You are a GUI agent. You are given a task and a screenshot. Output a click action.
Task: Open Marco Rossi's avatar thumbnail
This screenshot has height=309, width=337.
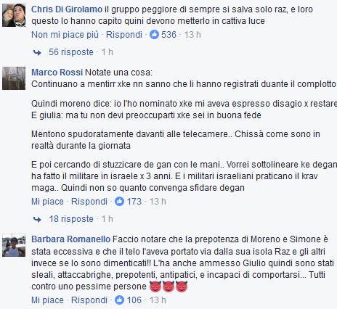click(14, 78)
